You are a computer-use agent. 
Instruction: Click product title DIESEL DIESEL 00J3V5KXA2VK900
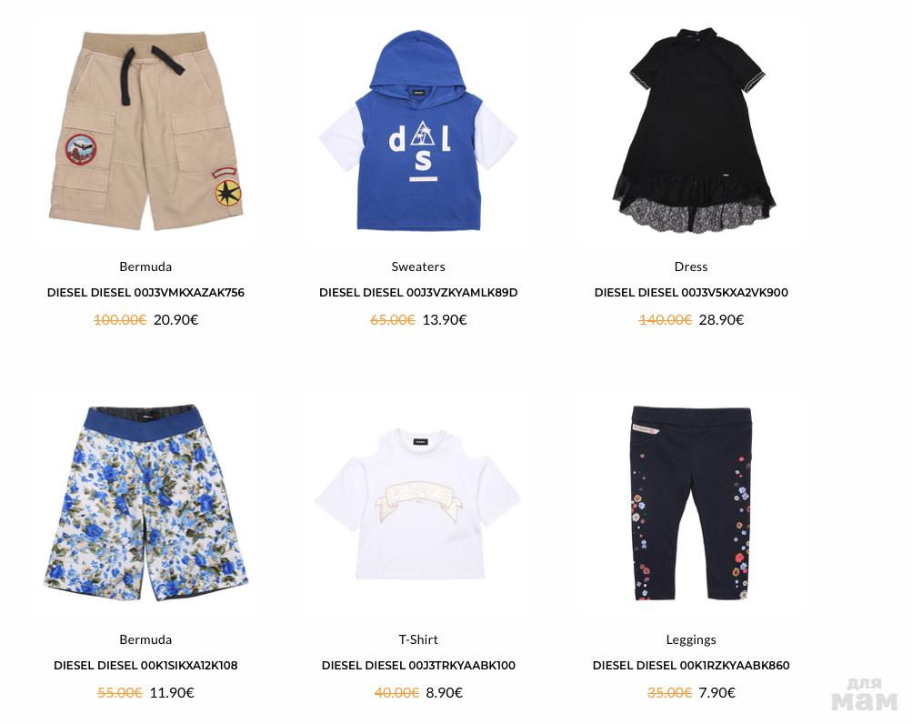click(691, 293)
